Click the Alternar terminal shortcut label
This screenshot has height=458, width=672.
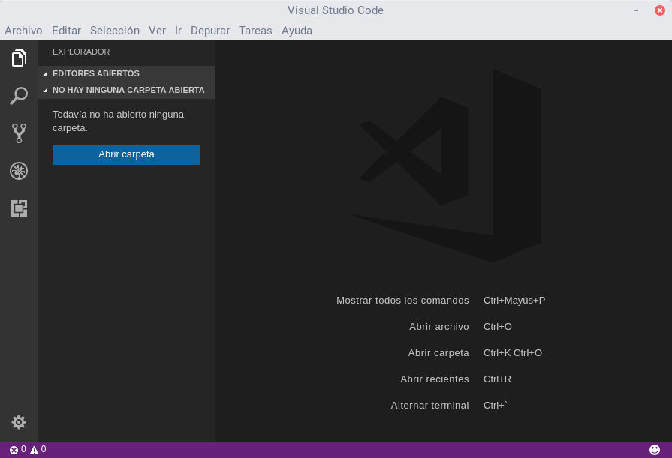430,406
